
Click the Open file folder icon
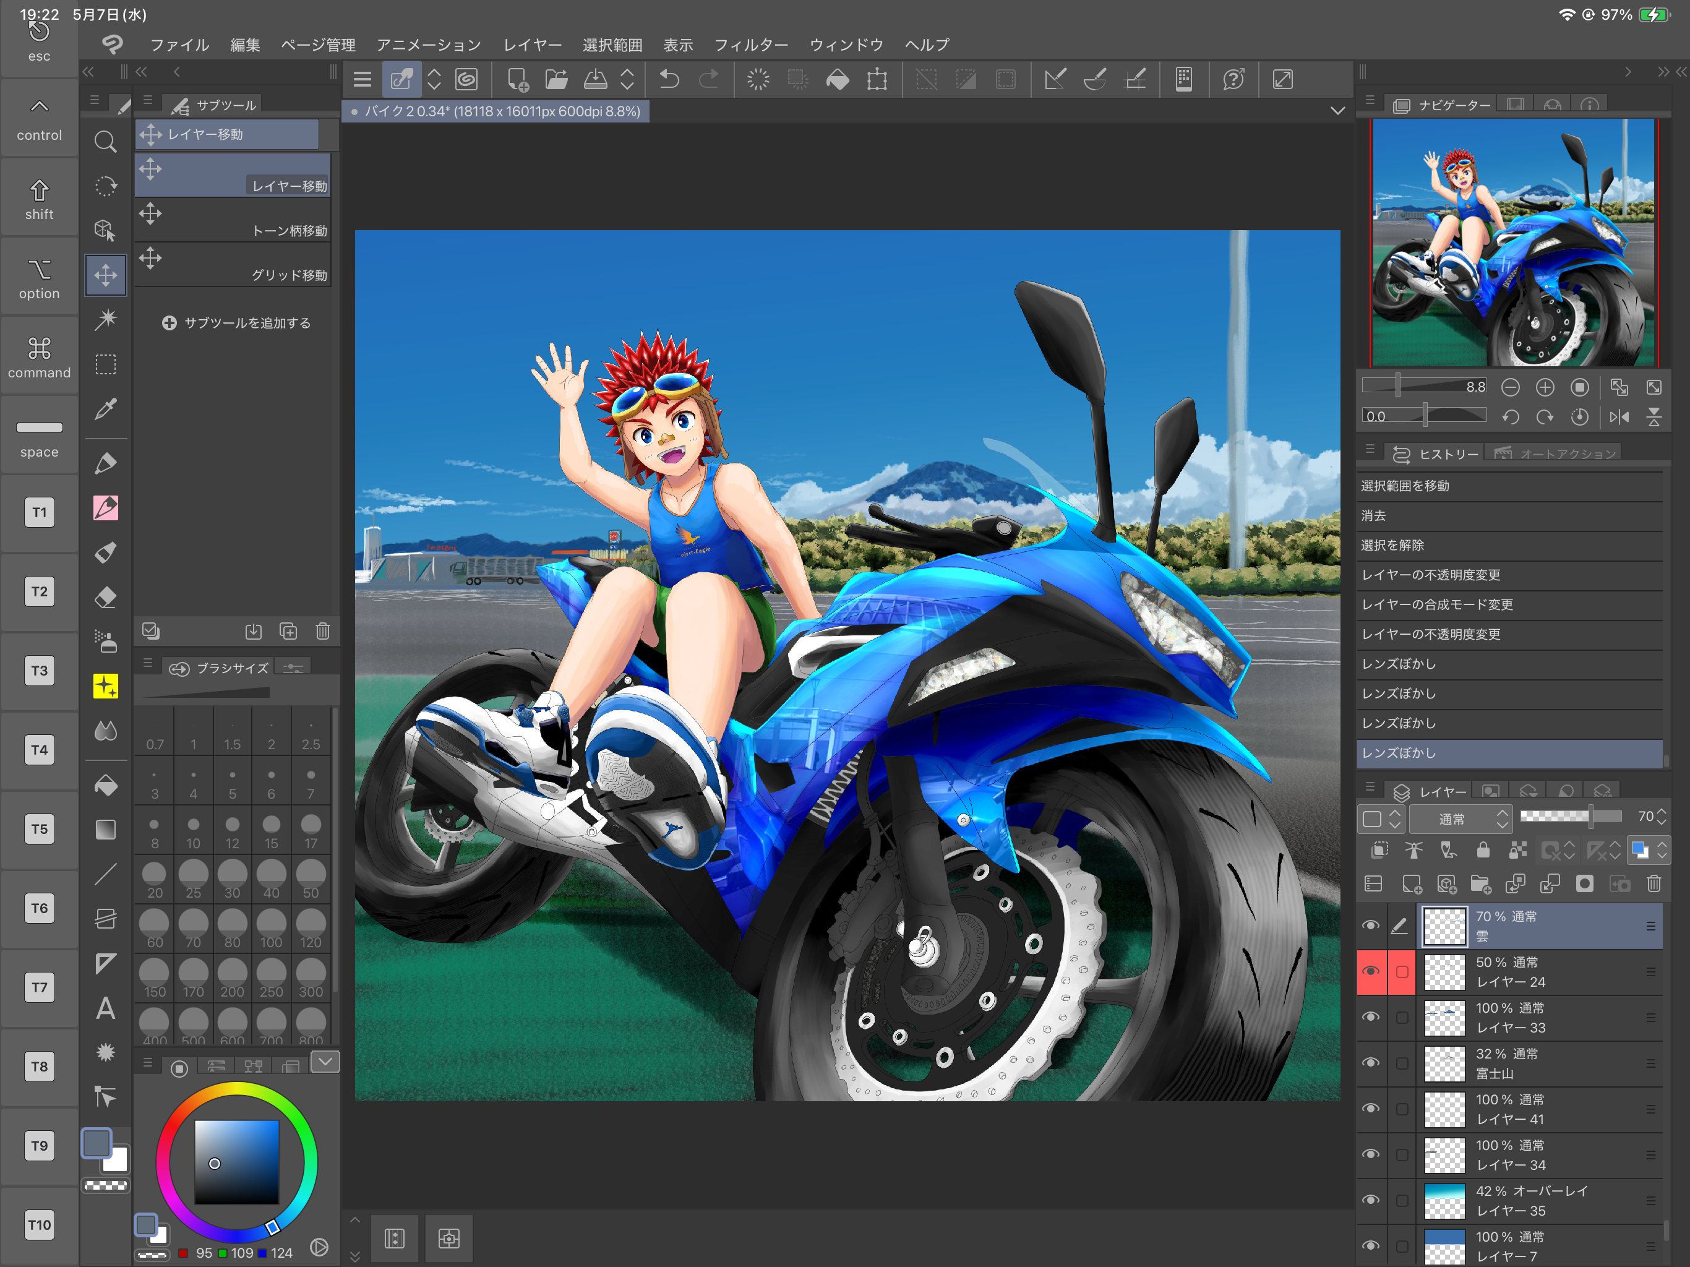556,79
